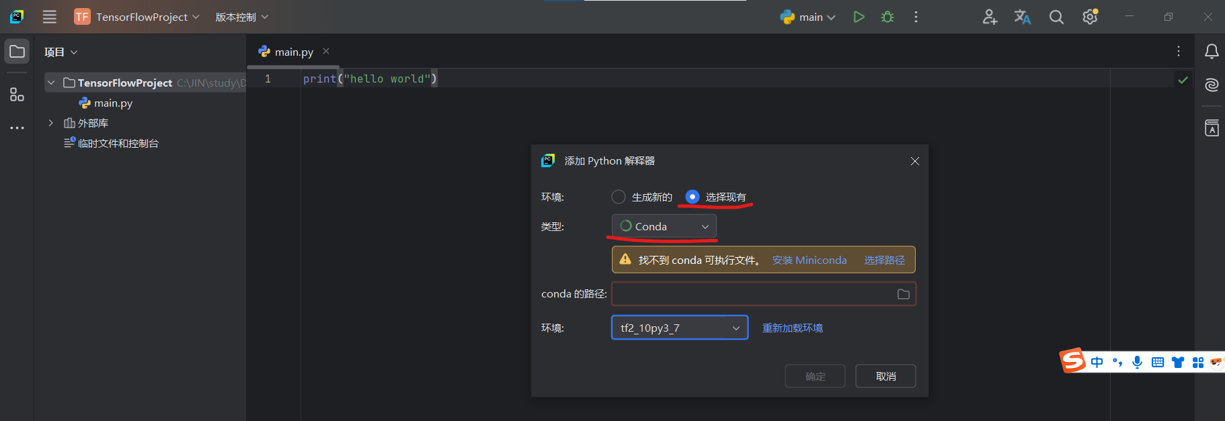Open the TensorFlowProject project dropdown

137,17
